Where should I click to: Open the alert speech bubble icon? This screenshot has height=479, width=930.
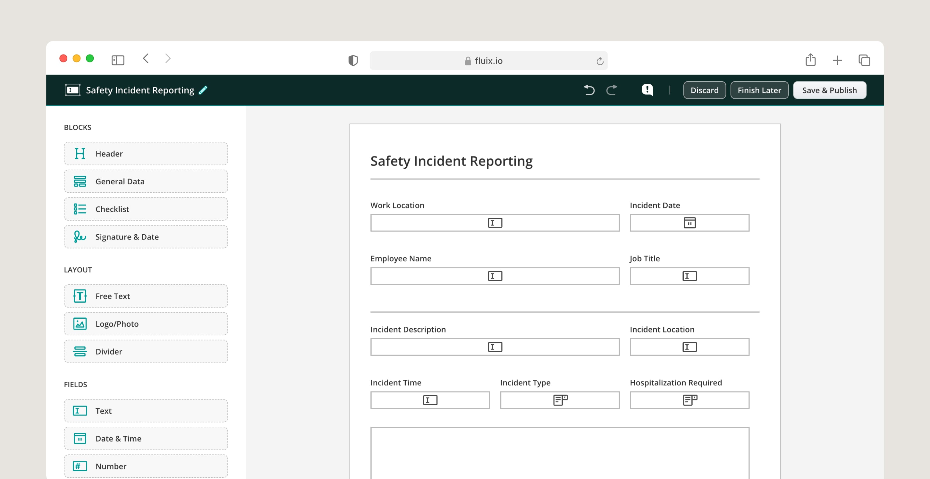pyautogui.click(x=647, y=89)
